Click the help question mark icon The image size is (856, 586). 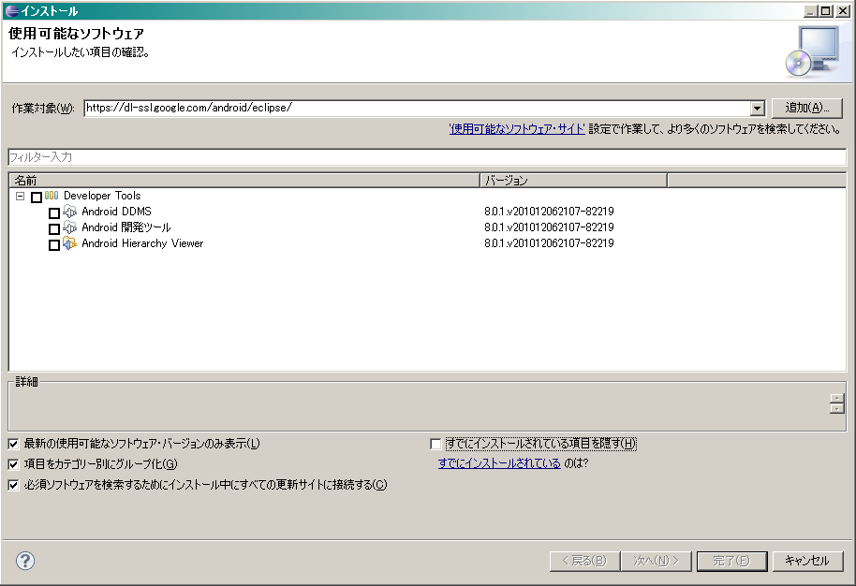point(25,561)
